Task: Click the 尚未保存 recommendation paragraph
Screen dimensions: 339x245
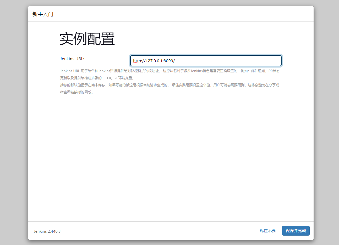Action: (170, 88)
